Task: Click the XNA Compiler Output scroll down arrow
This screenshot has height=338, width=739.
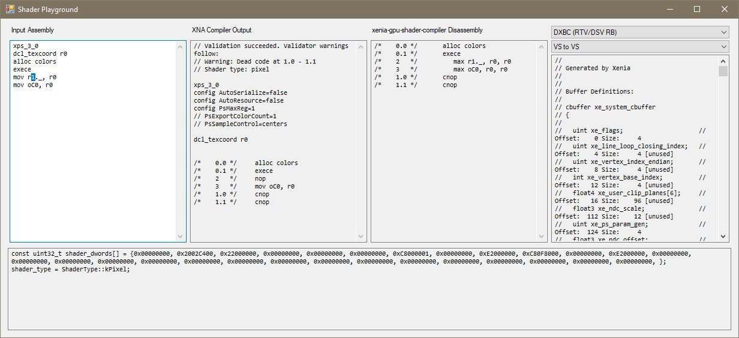Action: tap(361, 237)
